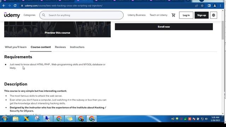
Task: Click the share page icon in address bar
Action: pos(196,6)
